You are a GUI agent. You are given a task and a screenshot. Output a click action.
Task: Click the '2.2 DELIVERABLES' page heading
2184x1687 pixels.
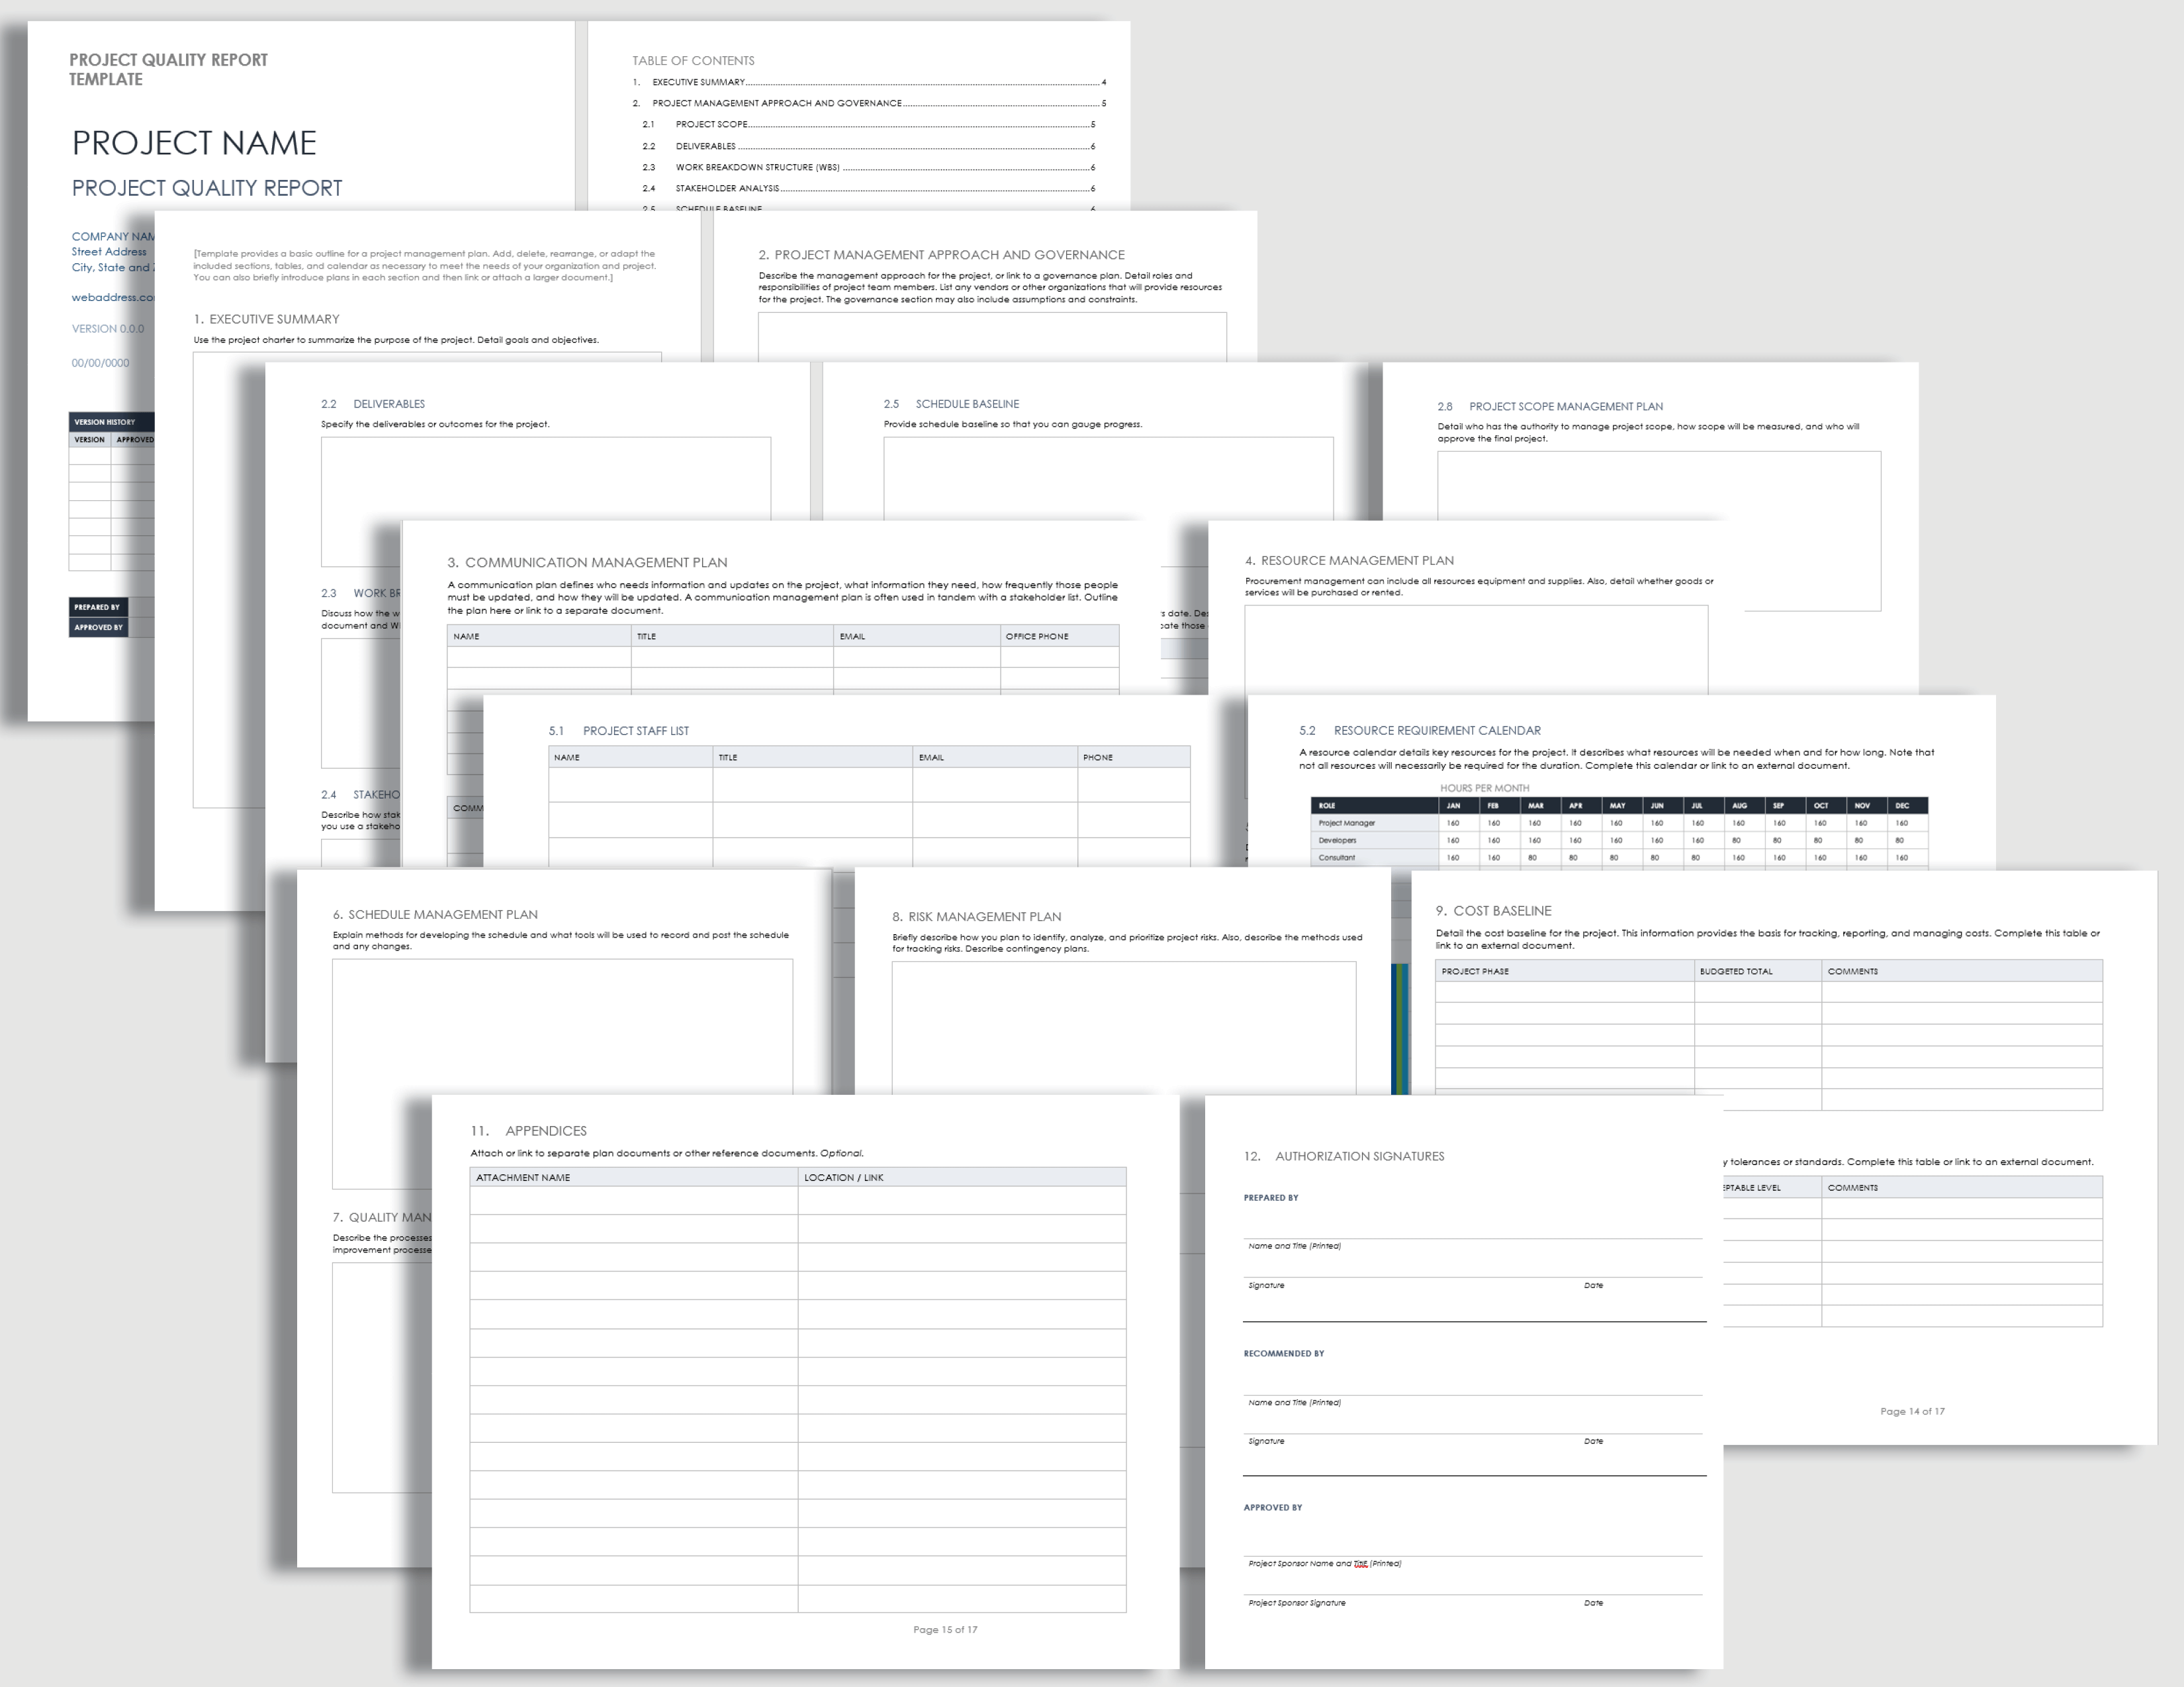pos(373,404)
